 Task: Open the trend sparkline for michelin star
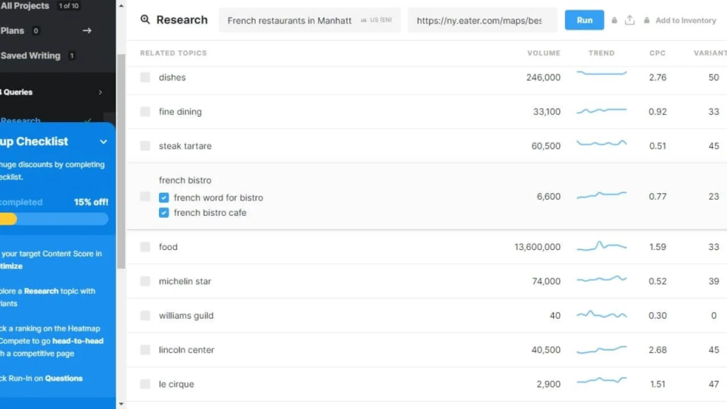(x=601, y=279)
